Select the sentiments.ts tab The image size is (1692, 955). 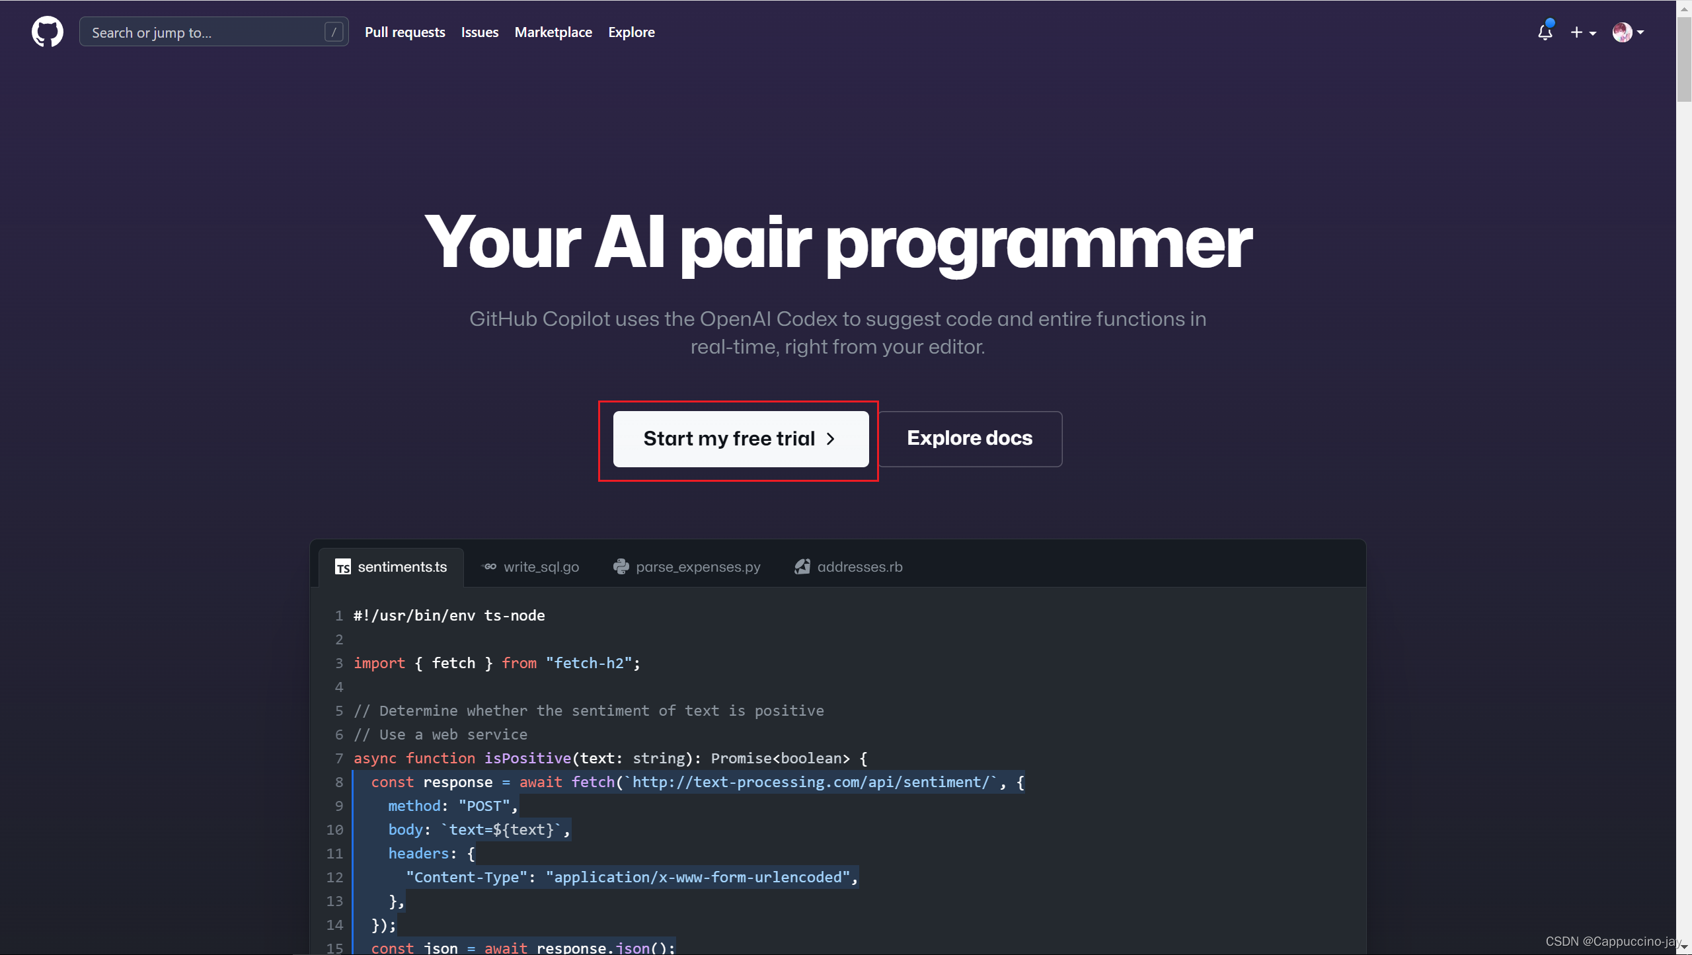[391, 567]
